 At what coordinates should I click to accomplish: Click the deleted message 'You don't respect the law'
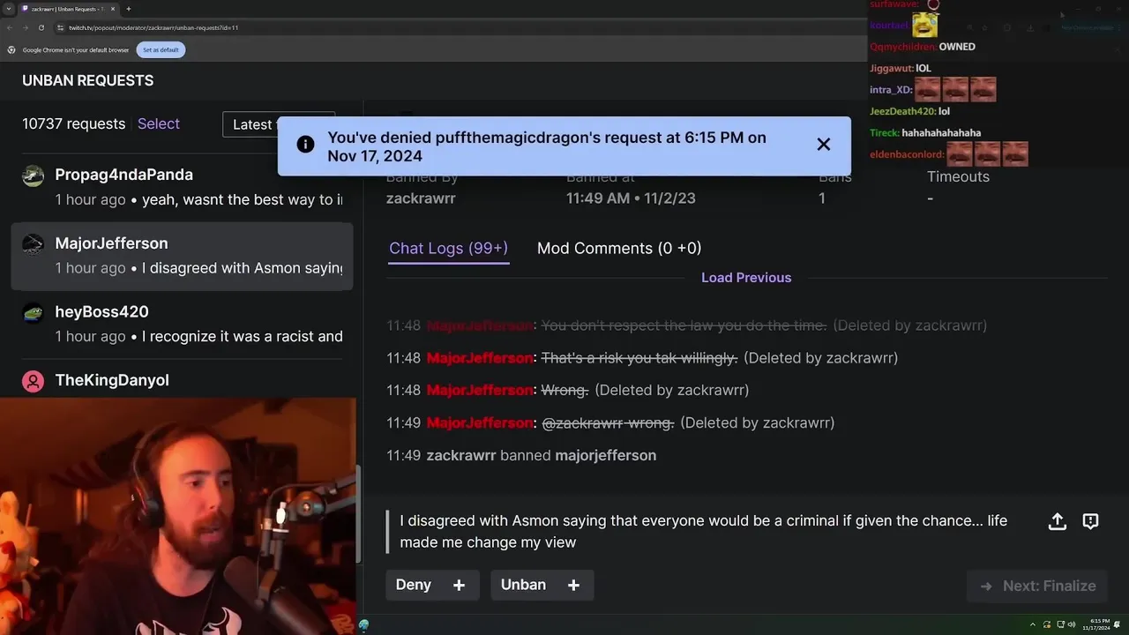[x=684, y=325]
